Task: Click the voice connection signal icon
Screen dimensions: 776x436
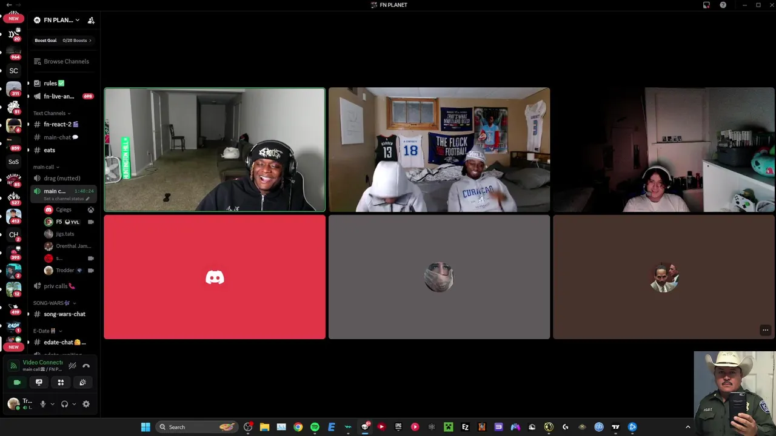Action: click(x=13, y=366)
